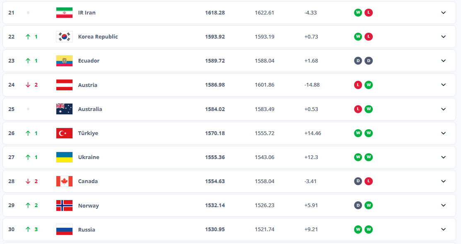Click the Norway flag icon

tap(64, 205)
